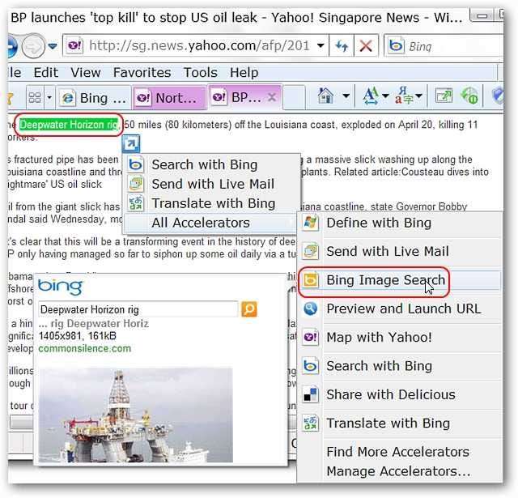This screenshot has width=518, height=498.
Task: Click the empty new tab button
Action: click(294, 97)
